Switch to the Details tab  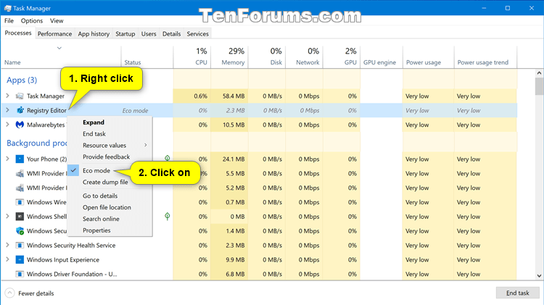point(171,33)
